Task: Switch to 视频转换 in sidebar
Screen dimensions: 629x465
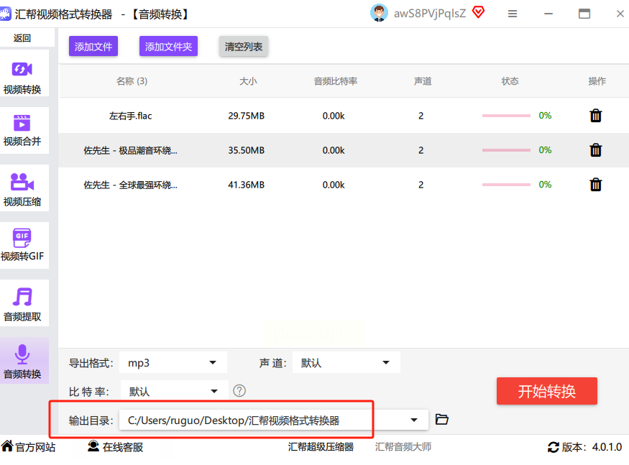Action: pos(22,78)
